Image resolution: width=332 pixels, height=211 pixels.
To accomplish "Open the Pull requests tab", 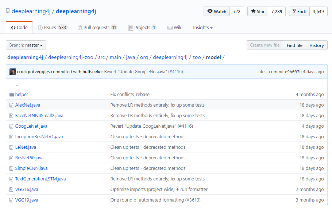I will (x=98, y=27).
